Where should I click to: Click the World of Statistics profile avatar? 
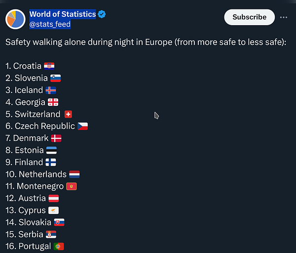point(15,19)
